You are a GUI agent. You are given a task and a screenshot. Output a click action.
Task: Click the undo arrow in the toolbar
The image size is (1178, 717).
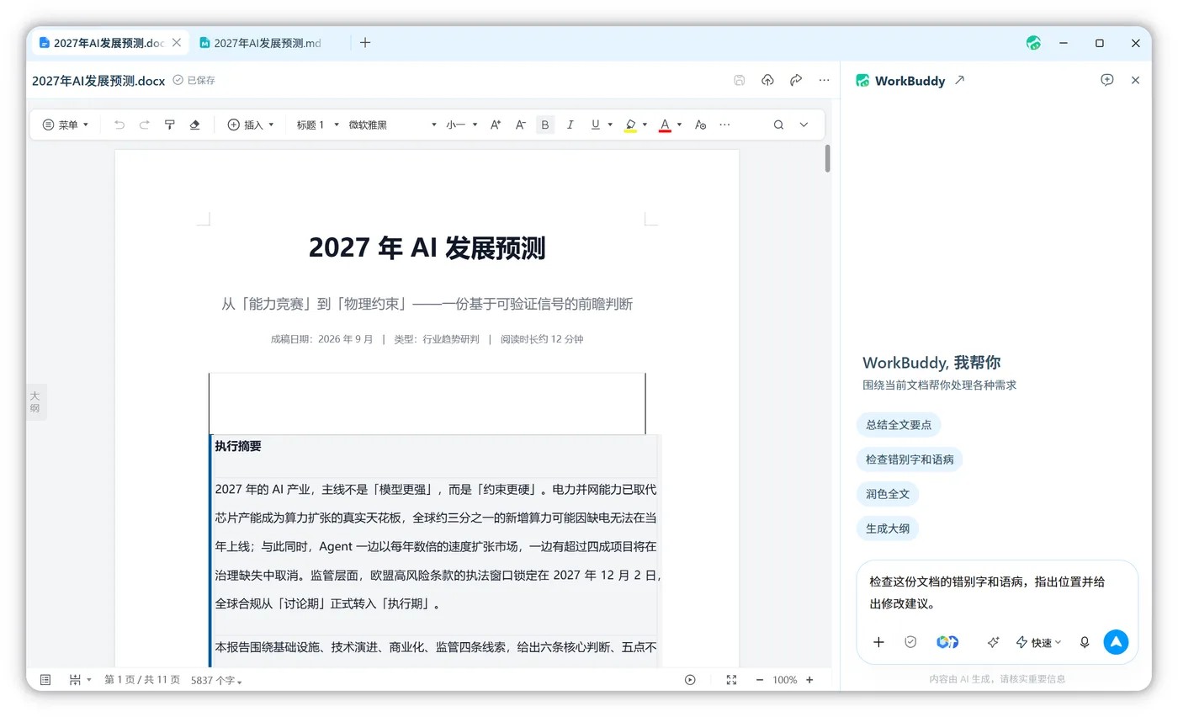[x=119, y=125]
